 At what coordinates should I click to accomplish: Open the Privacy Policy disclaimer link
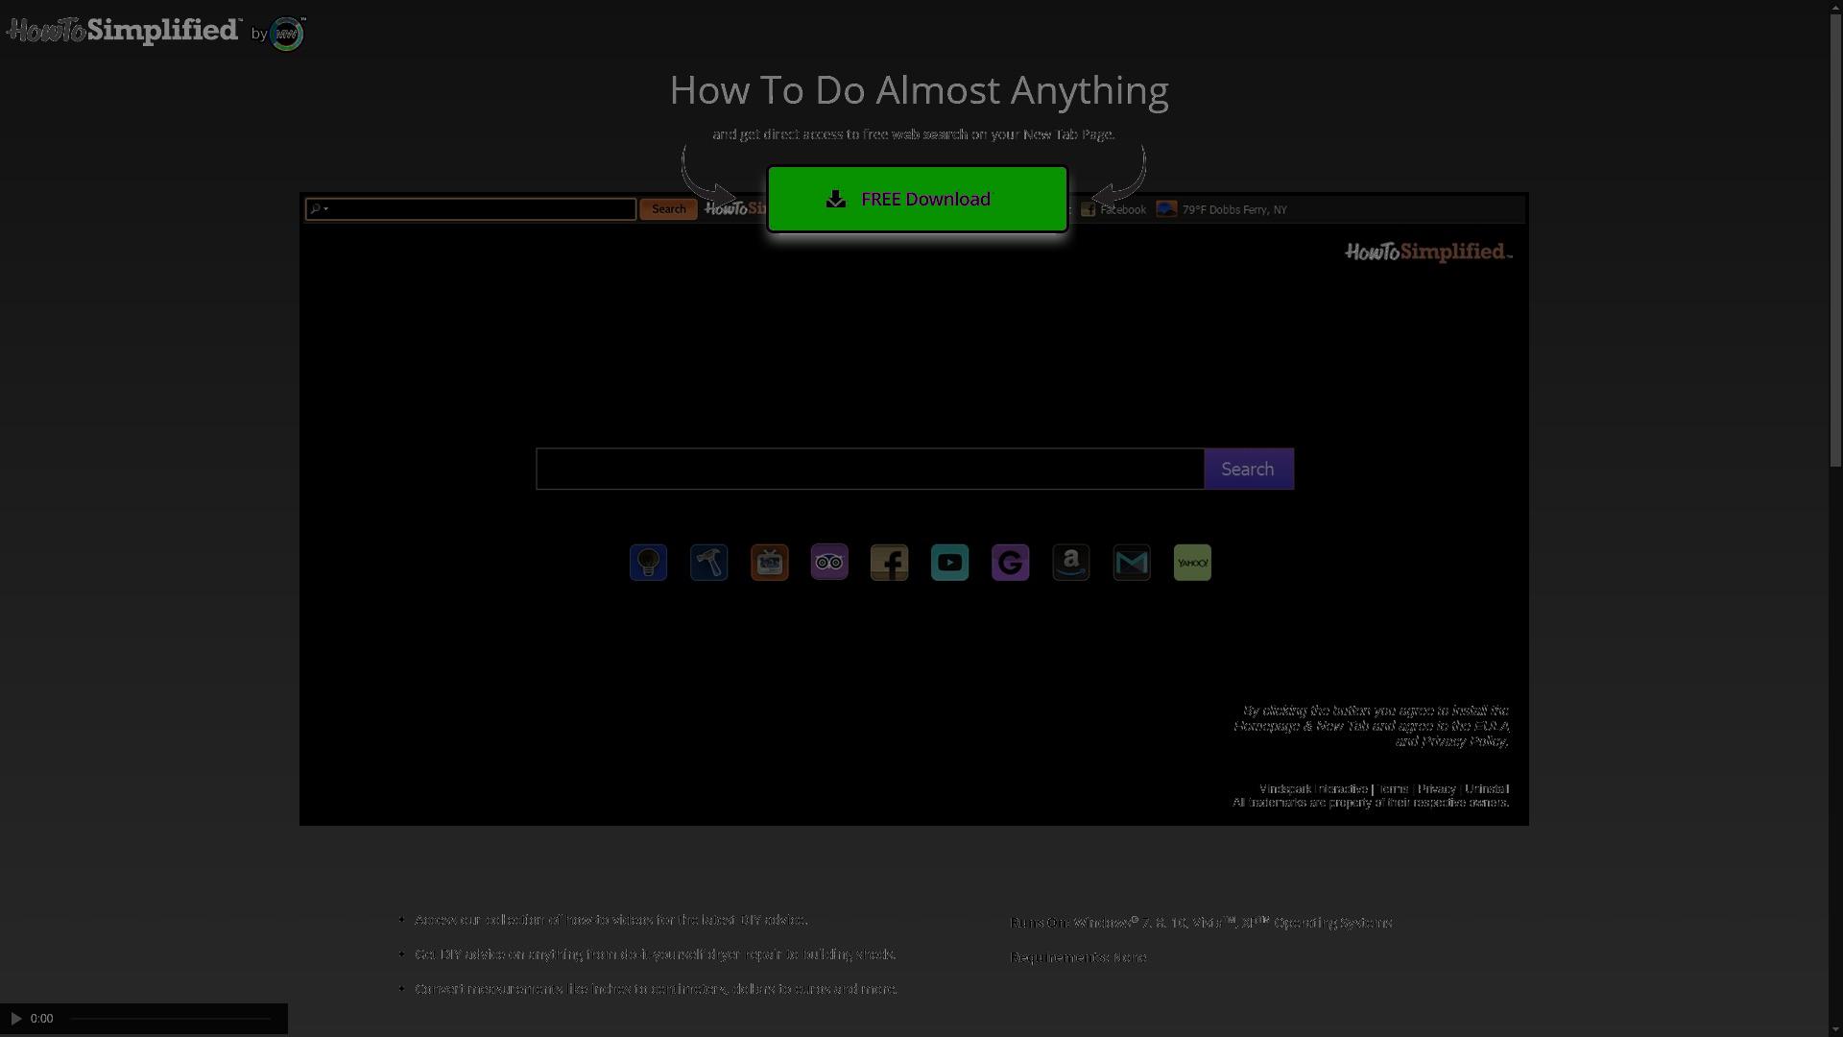point(1464,741)
